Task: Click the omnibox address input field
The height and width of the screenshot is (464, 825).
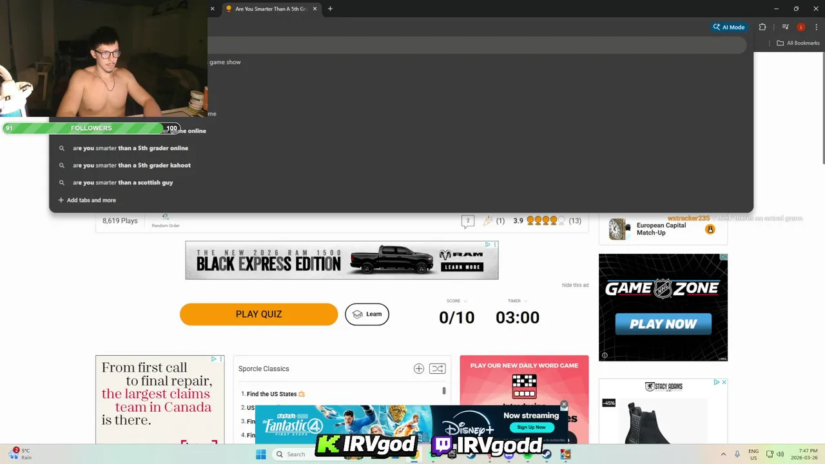Action: tap(477, 44)
